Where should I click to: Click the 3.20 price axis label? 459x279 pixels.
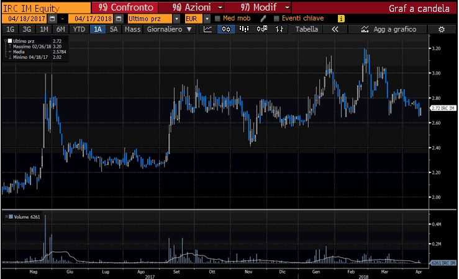(436, 48)
